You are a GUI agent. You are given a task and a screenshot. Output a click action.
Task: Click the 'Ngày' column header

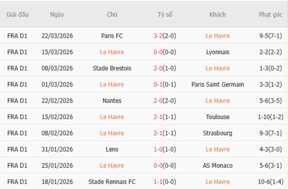click(x=57, y=15)
